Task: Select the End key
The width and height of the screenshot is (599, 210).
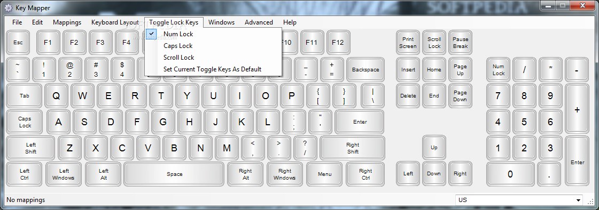Action: [x=434, y=95]
